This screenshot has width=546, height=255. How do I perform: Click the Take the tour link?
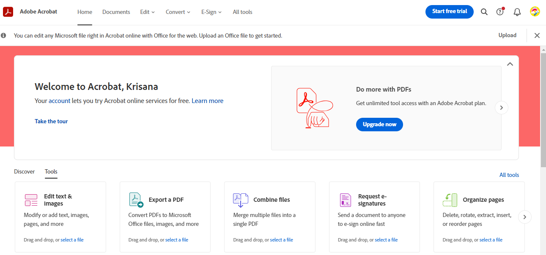pyautogui.click(x=51, y=121)
